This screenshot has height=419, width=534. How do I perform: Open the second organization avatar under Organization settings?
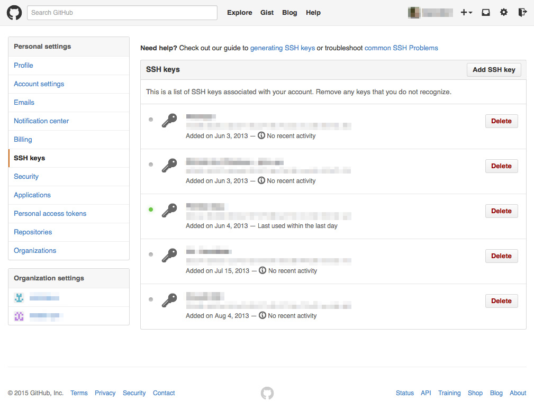point(19,316)
